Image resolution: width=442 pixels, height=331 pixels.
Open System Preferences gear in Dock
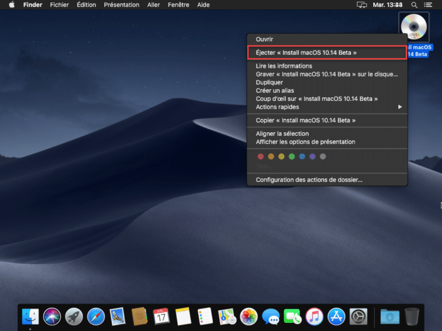tap(358, 317)
